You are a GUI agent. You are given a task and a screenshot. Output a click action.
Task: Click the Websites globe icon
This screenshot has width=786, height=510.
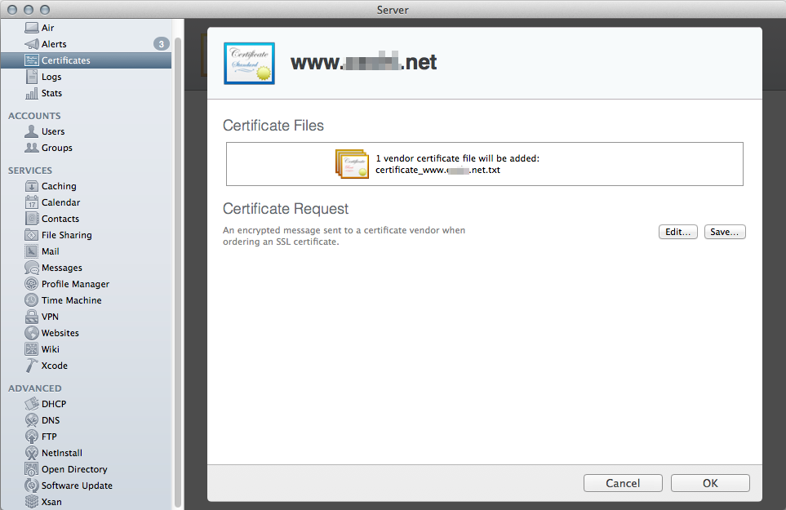tap(32, 333)
